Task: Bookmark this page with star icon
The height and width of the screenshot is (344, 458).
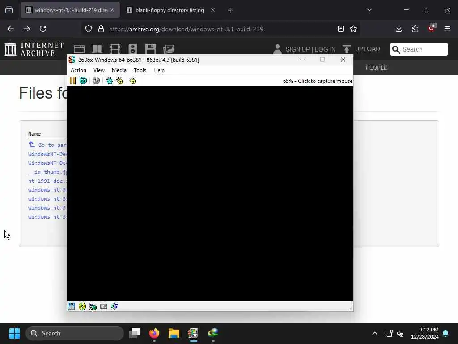Action: click(x=353, y=29)
